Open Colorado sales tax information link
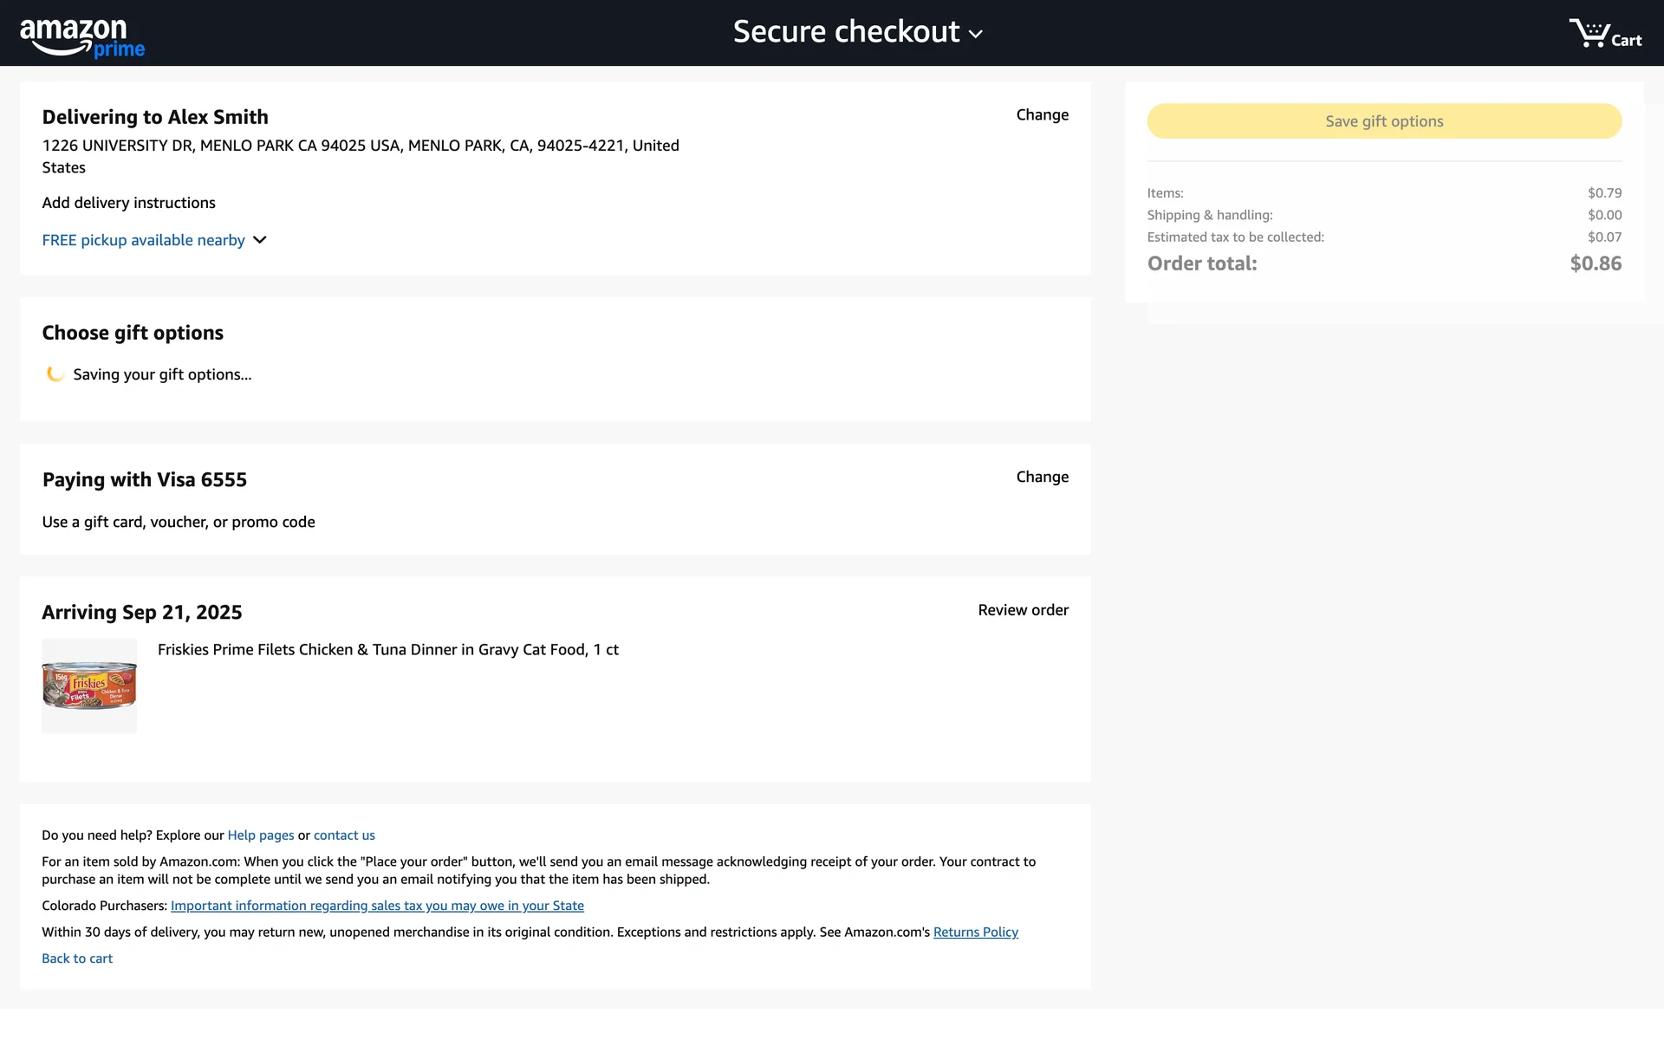The height and width of the screenshot is (1040, 1664). pyautogui.click(x=377, y=906)
